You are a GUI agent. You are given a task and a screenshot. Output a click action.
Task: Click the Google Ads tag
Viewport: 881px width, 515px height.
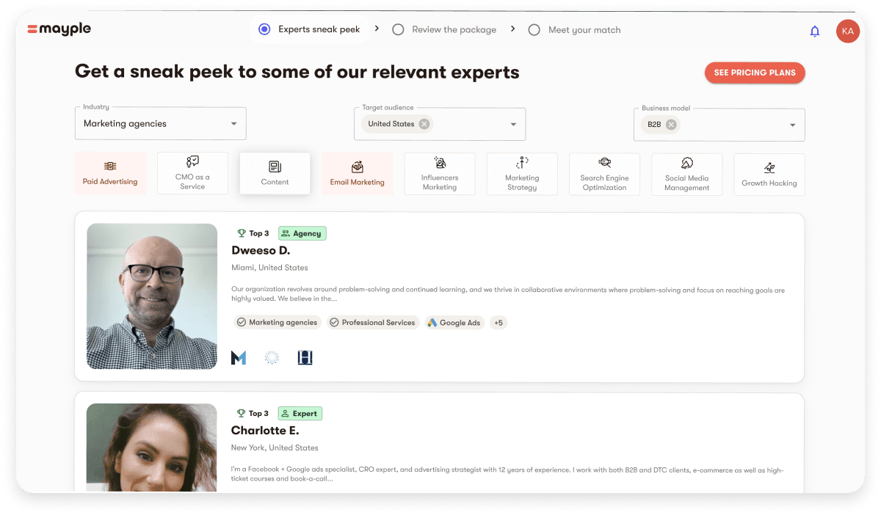[x=454, y=322]
